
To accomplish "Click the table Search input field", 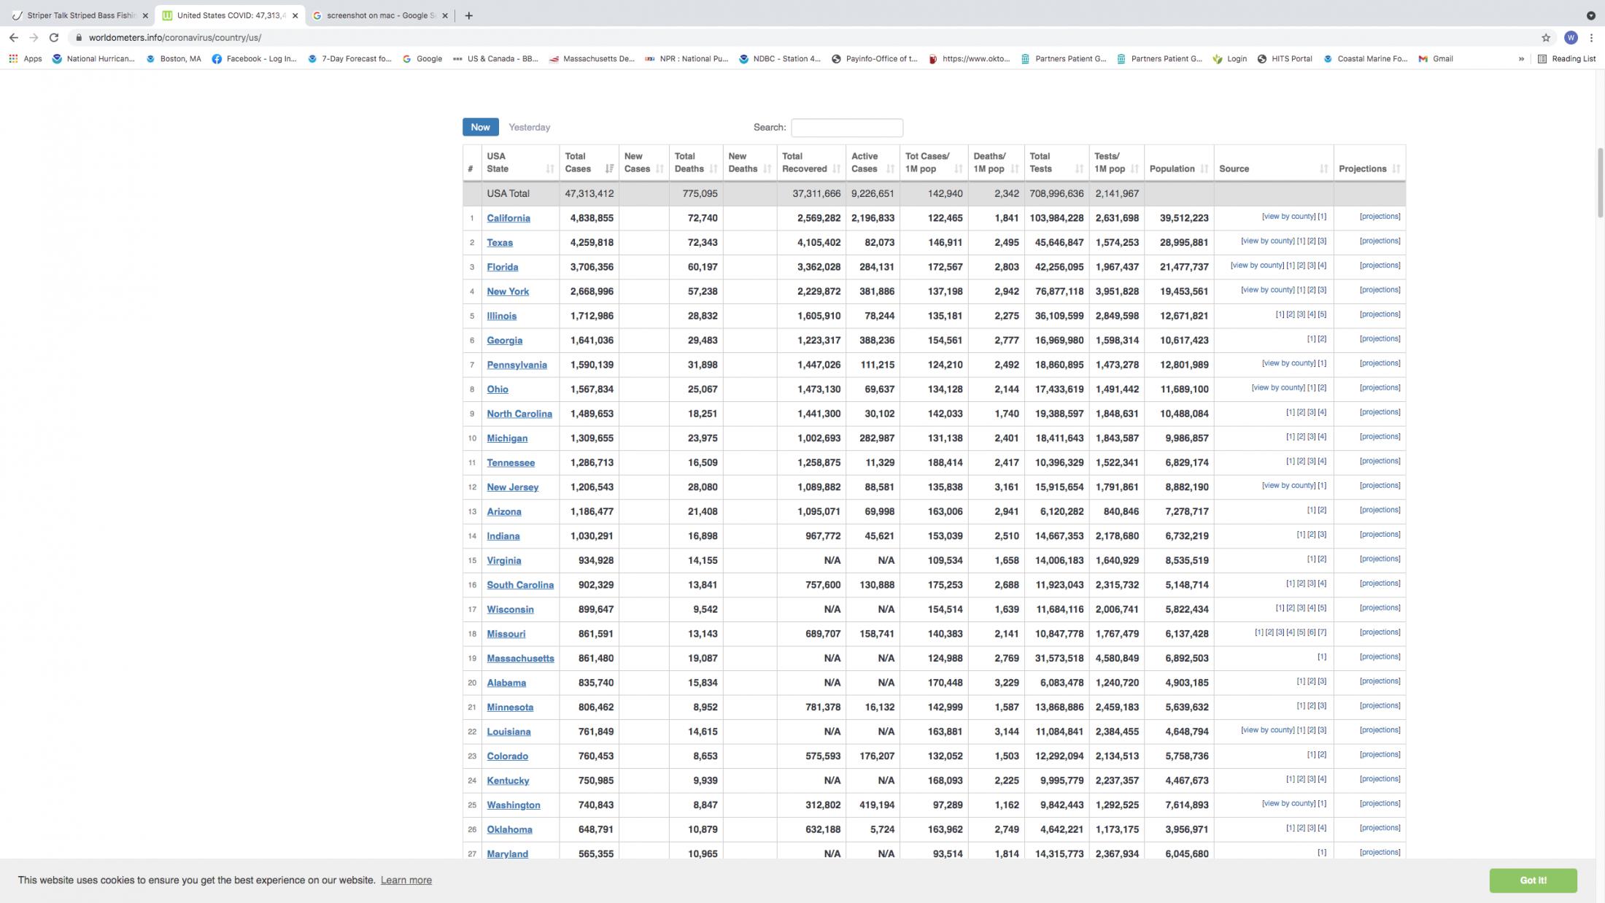I will point(846,128).
